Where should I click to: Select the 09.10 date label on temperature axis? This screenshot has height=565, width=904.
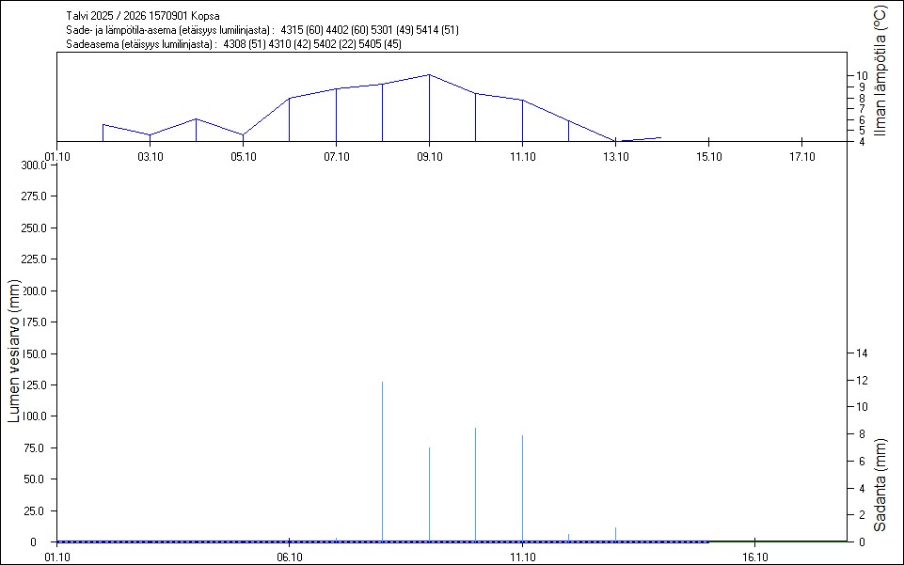[429, 156]
